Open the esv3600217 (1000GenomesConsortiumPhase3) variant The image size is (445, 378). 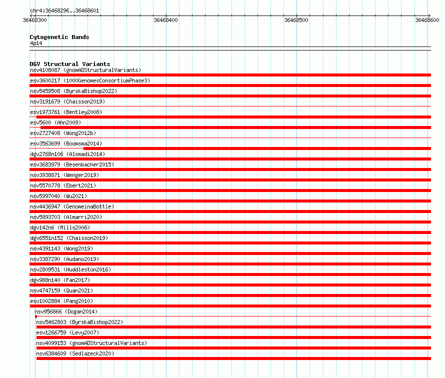coord(90,80)
